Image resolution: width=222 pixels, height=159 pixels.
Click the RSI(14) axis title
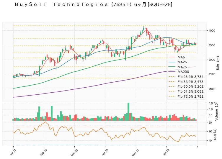point(215,134)
